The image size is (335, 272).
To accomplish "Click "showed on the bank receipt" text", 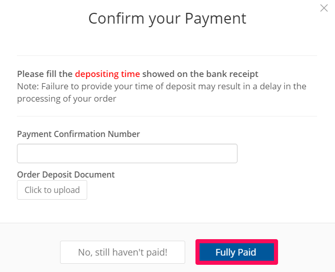I will coord(200,74).
